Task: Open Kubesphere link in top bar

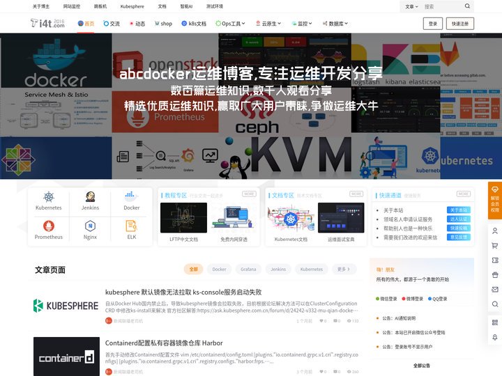Action: pos(132,6)
